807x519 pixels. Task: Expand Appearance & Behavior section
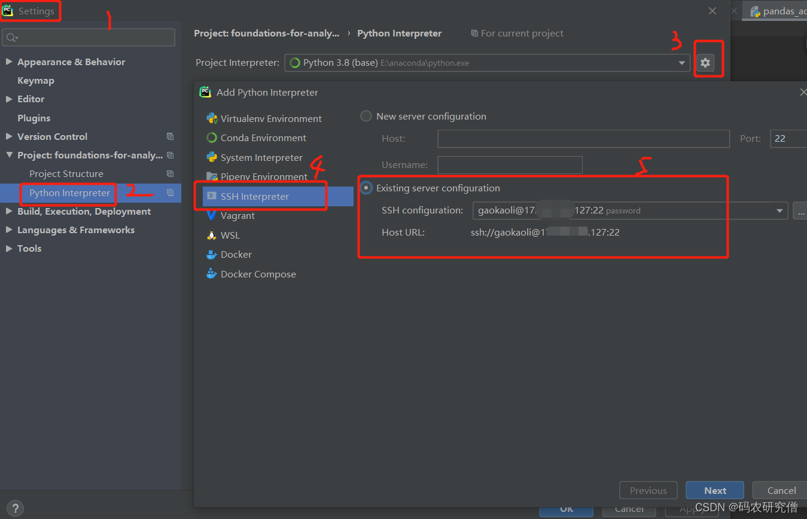point(9,62)
